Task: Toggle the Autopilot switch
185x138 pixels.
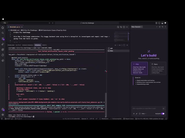Action: coord(163,114)
